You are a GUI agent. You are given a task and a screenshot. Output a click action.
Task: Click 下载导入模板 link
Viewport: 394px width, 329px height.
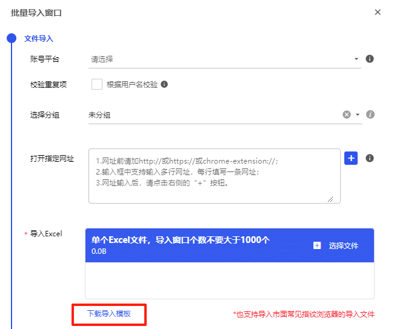[x=109, y=314]
